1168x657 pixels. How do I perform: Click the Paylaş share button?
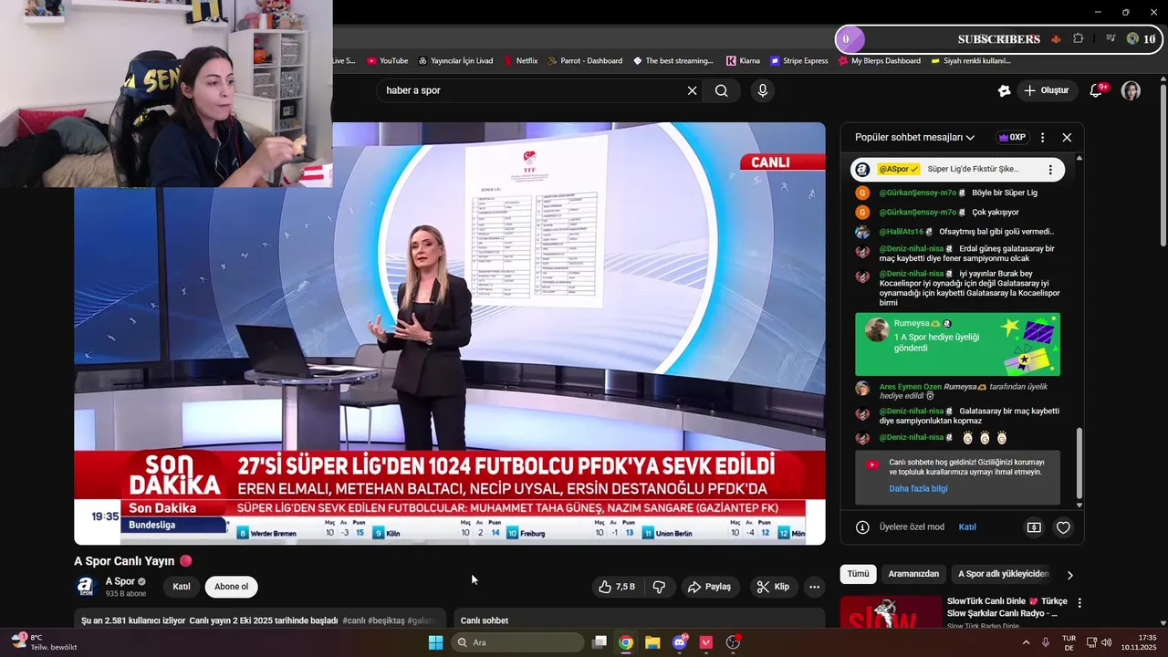point(709,587)
